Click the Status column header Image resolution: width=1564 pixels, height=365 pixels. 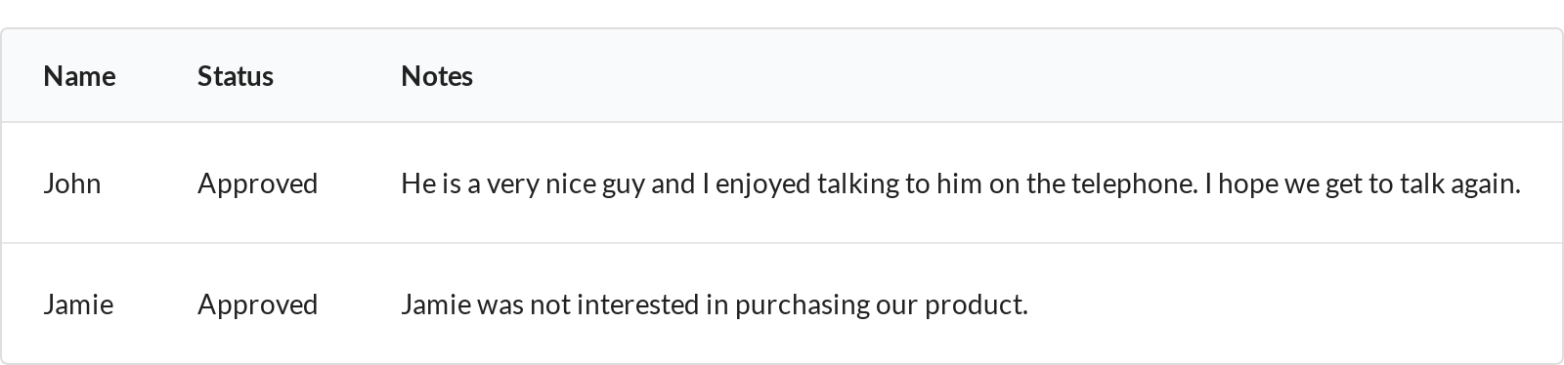[235, 76]
